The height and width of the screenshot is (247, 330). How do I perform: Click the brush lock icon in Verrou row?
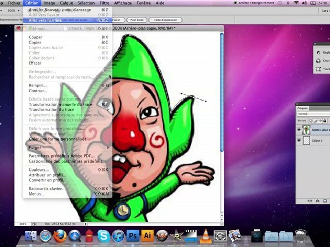pos(316,121)
